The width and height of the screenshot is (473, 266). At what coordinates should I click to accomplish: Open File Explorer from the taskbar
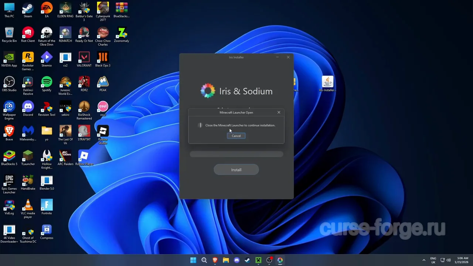tap(226, 260)
